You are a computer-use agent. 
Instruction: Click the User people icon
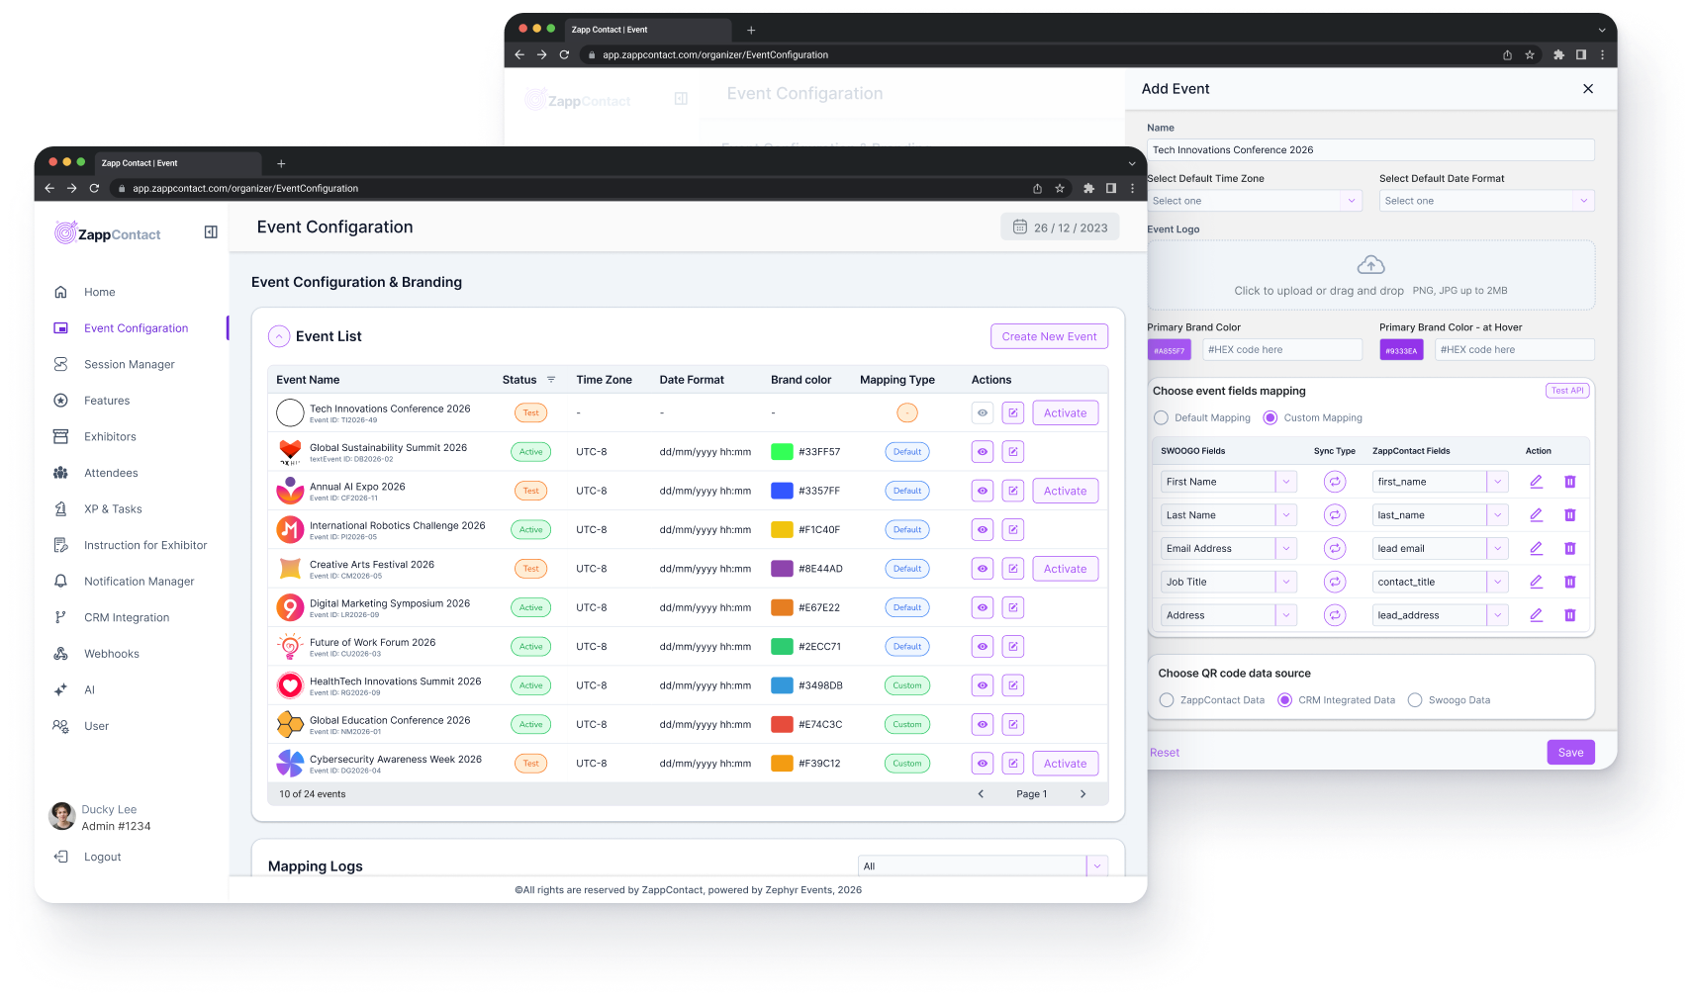click(x=60, y=726)
